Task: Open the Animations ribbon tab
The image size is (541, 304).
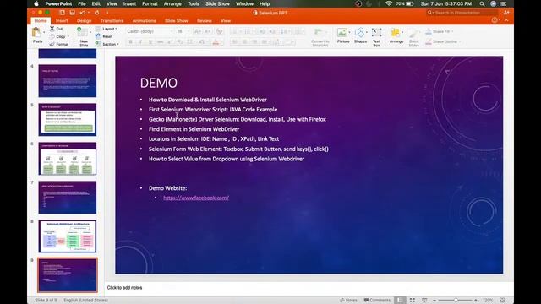Action: 144,20
